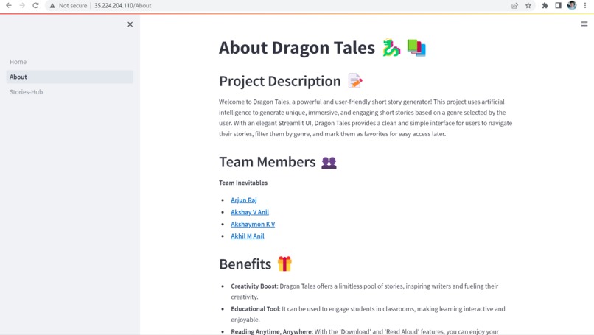Click the 'About Dragon Tales' heading

coord(296,48)
